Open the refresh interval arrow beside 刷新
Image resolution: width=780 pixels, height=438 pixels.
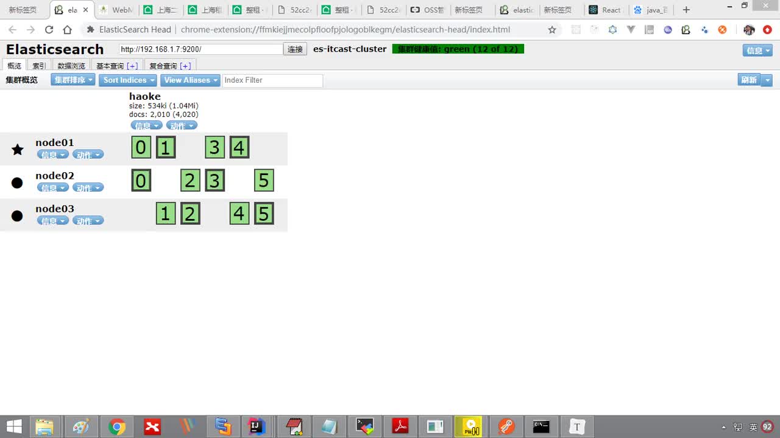click(767, 80)
